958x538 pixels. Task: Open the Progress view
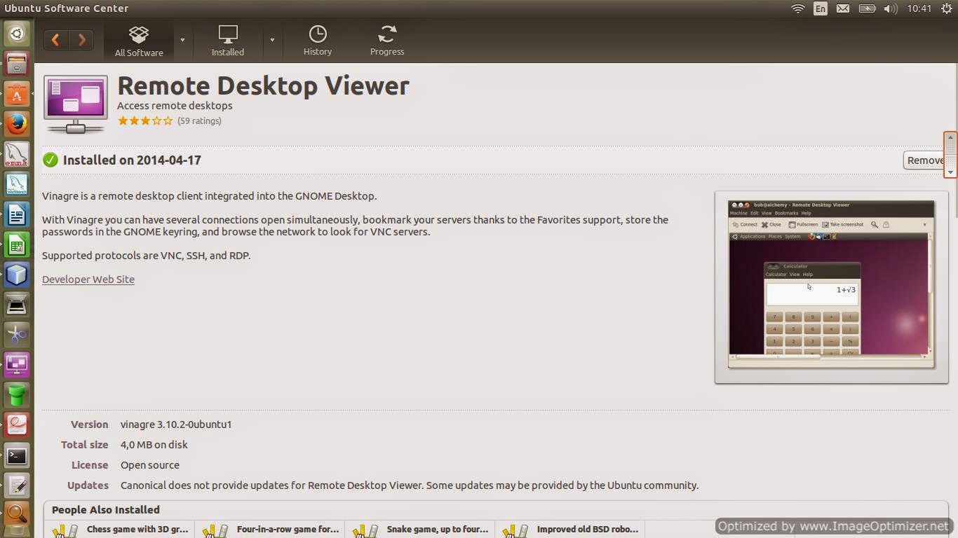tap(387, 41)
